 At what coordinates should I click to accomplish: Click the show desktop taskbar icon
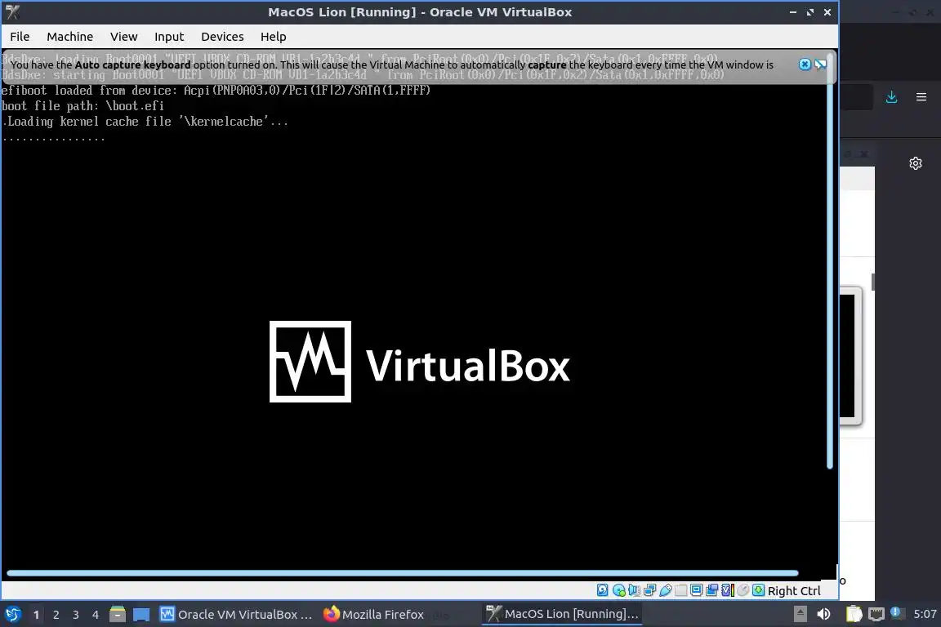[141, 615]
